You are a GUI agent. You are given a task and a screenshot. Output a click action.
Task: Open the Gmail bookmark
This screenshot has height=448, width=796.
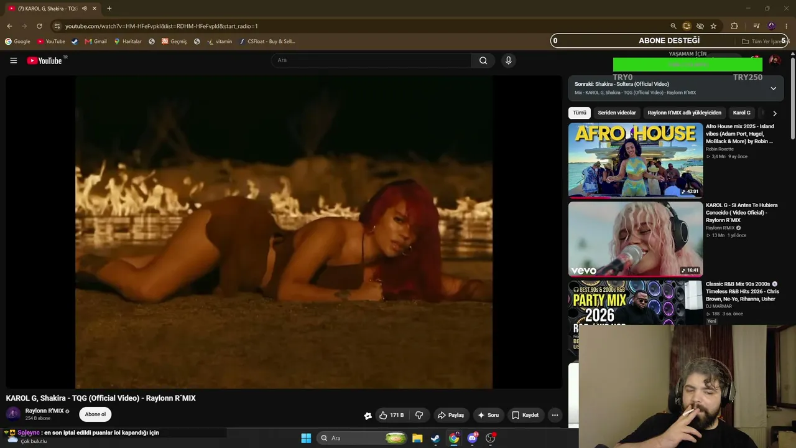[96, 42]
